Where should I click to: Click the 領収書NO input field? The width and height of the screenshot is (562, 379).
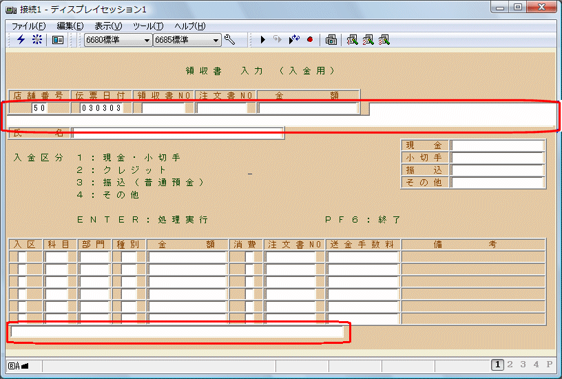(x=163, y=108)
